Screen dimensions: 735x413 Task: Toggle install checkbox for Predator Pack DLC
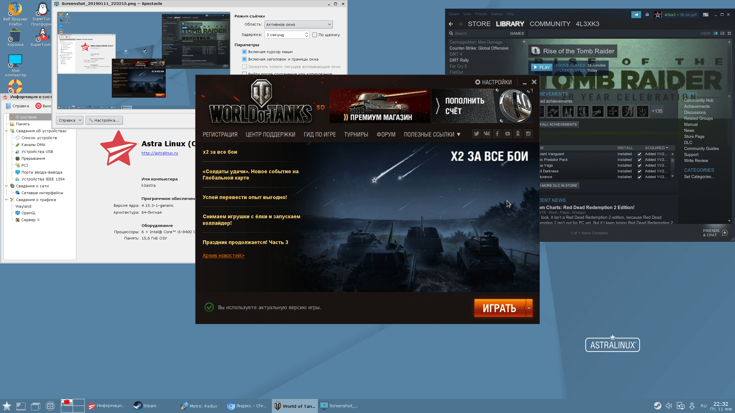point(639,160)
